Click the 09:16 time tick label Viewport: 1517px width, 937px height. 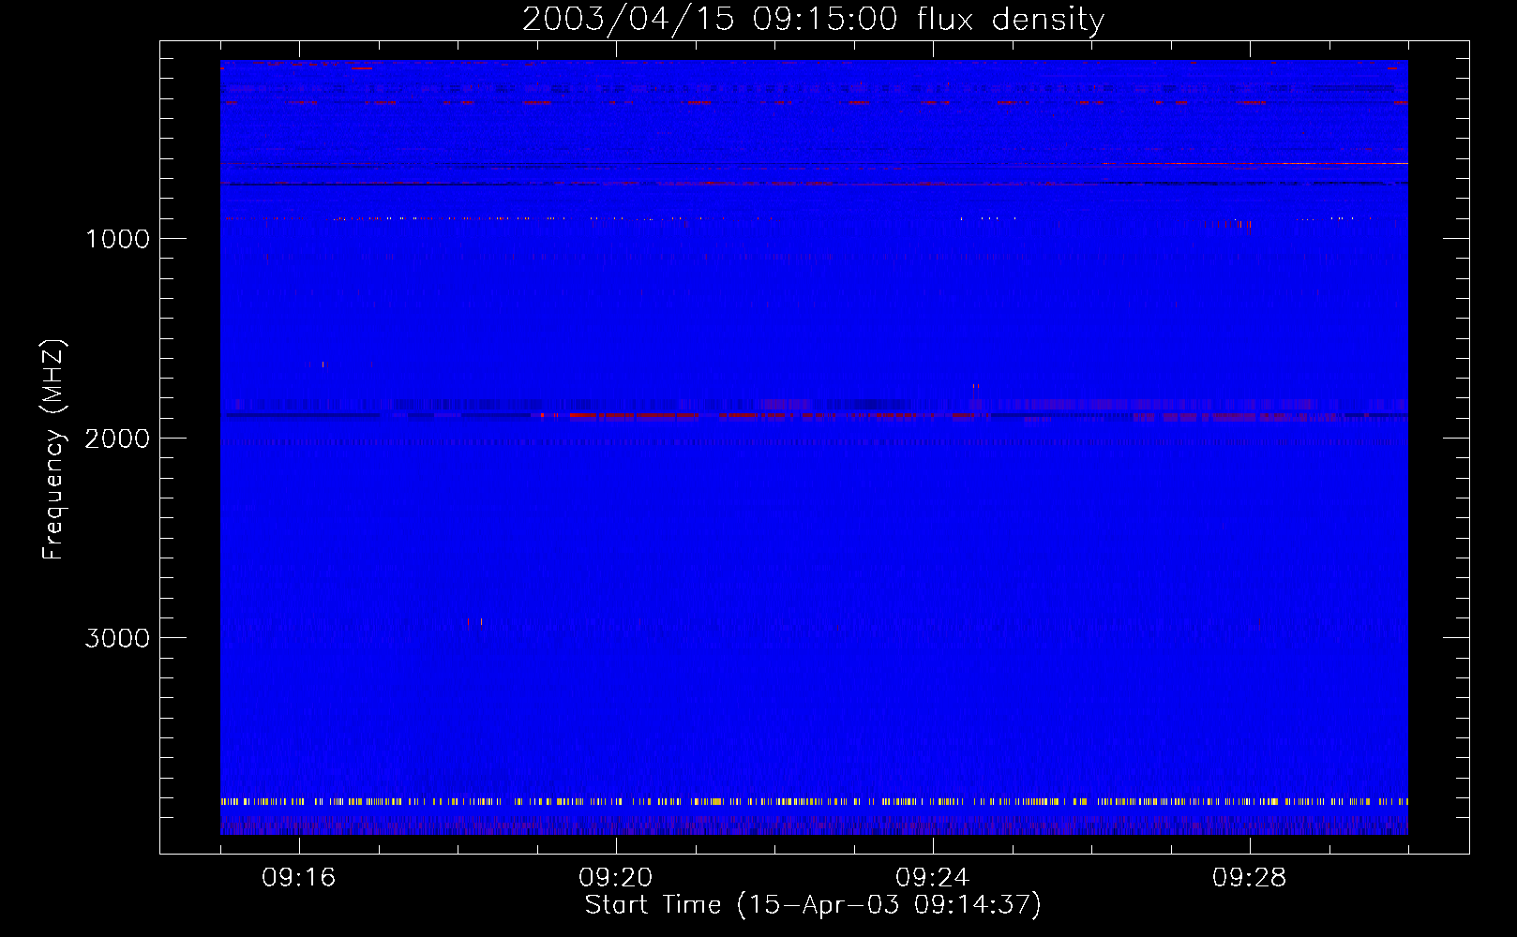coord(298,878)
